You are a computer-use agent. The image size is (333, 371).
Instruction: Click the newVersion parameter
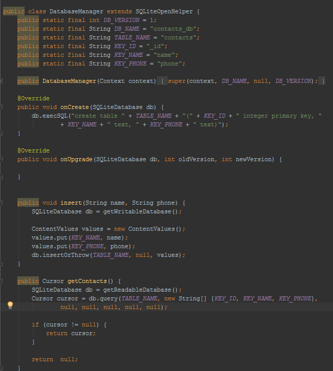click(x=254, y=160)
